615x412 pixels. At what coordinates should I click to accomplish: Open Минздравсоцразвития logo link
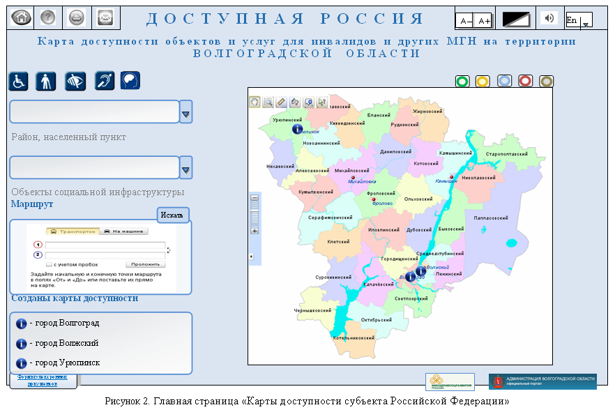(x=450, y=382)
